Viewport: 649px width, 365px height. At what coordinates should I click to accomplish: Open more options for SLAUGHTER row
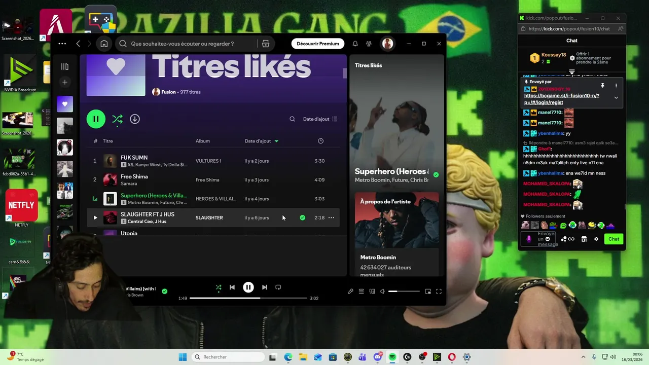[331, 217]
